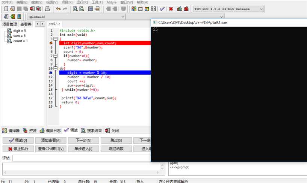This screenshot has height=183, width=307.
Task: Click the Print toolbar icon
Action: (47, 9)
